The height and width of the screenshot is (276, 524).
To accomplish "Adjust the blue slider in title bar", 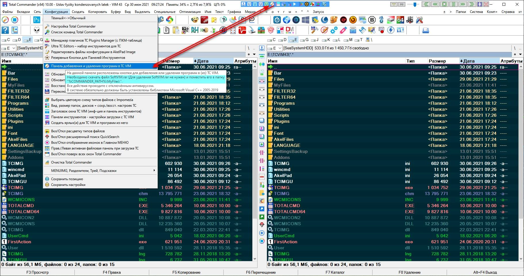I will tap(414, 4).
